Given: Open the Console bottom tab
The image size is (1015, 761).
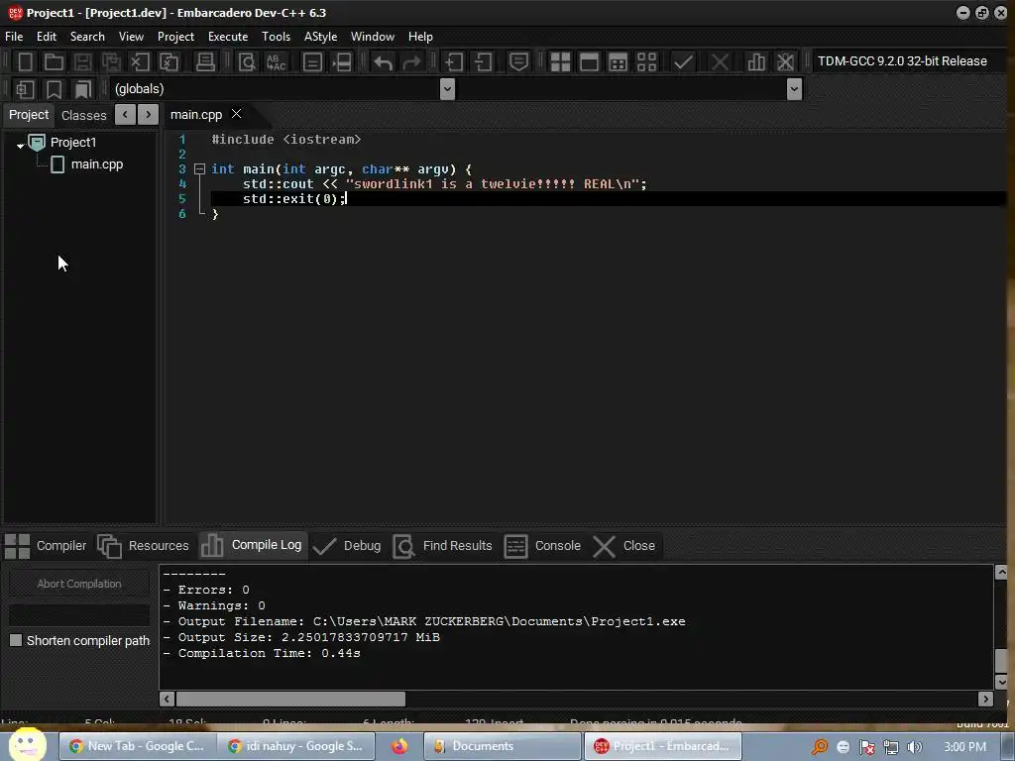Looking at the screenshot, I should point(542,546).
